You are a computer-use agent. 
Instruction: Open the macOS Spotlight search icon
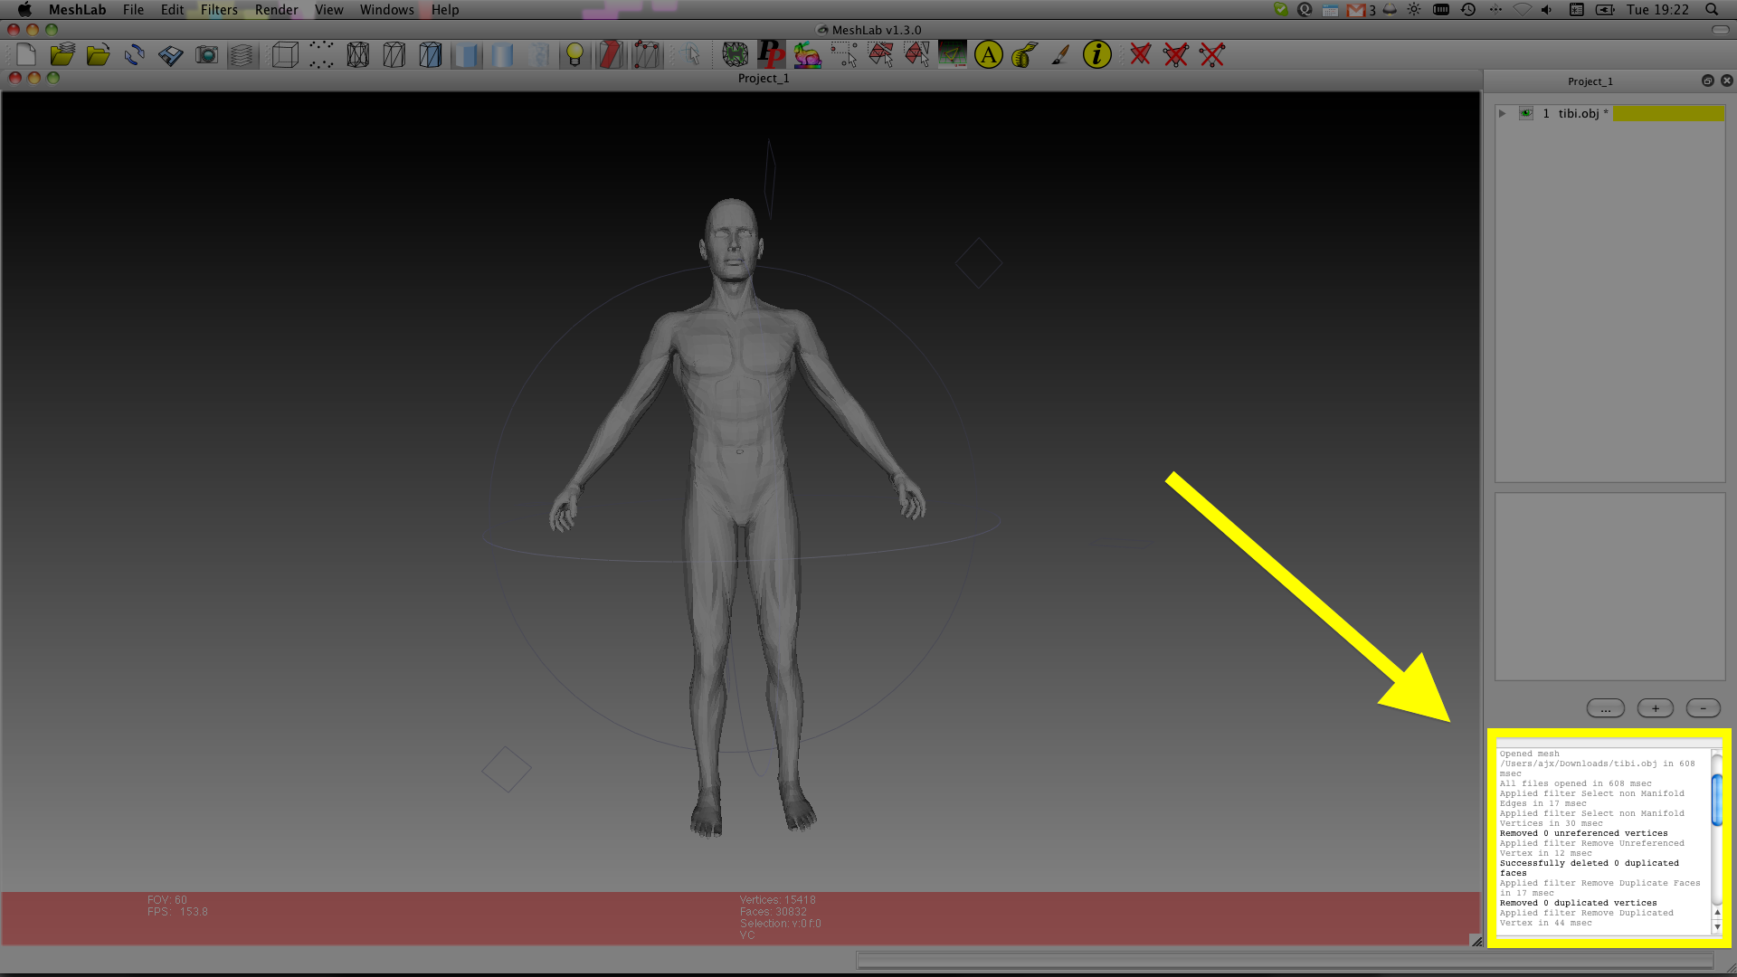point(1711,10)
